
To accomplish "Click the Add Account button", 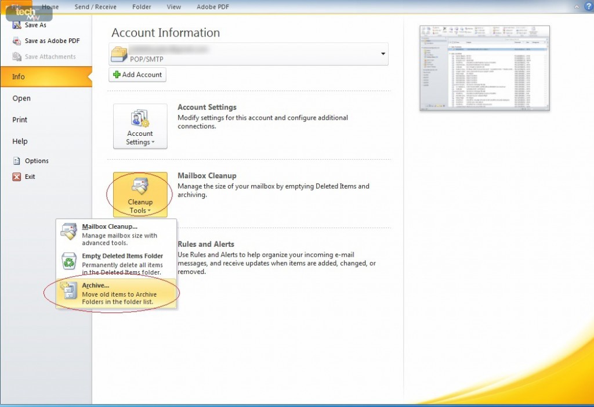I will click(x=137, y=75).
